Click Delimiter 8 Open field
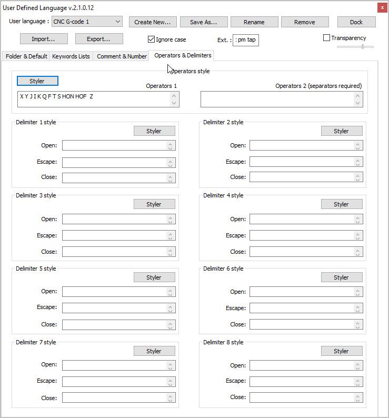The height and width of the screenshot is (418, 389). point(306,365)
